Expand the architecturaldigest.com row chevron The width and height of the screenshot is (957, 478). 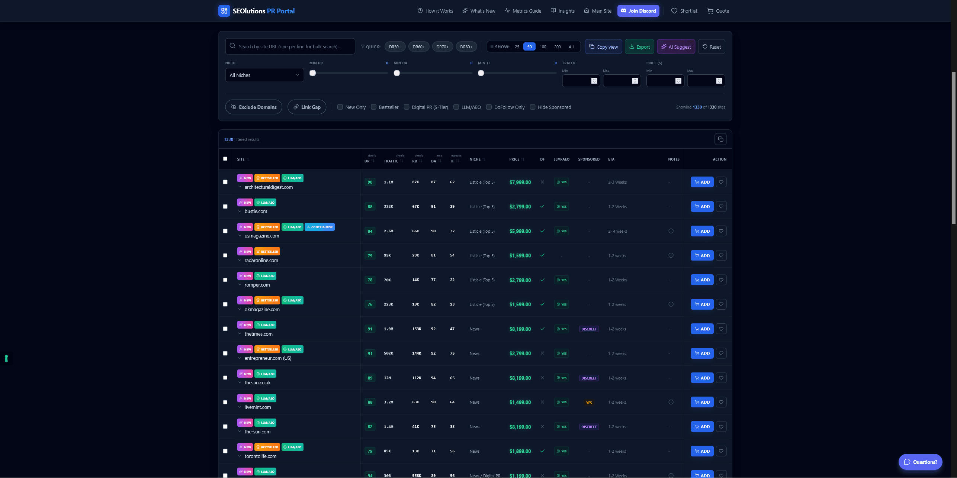tap(240, 187)
